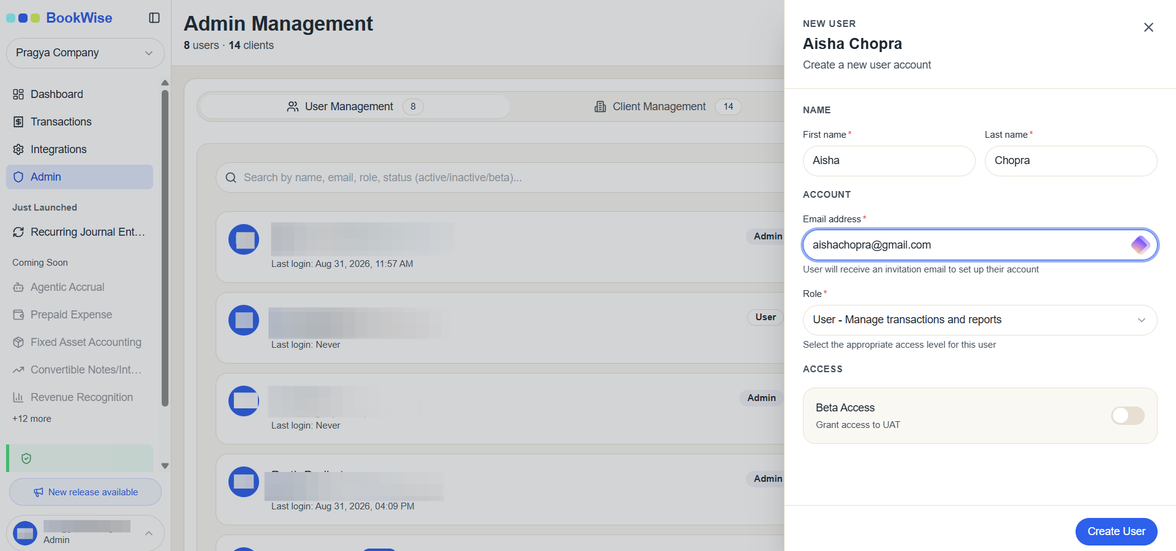Show +12 more sidebar items
1176x551 pixels.
32,419
